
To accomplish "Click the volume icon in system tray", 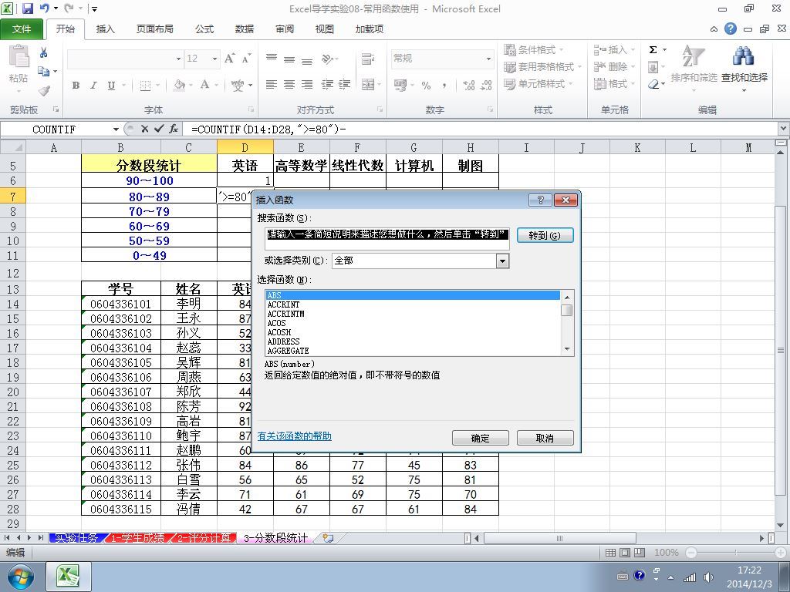I will (708, 577).
